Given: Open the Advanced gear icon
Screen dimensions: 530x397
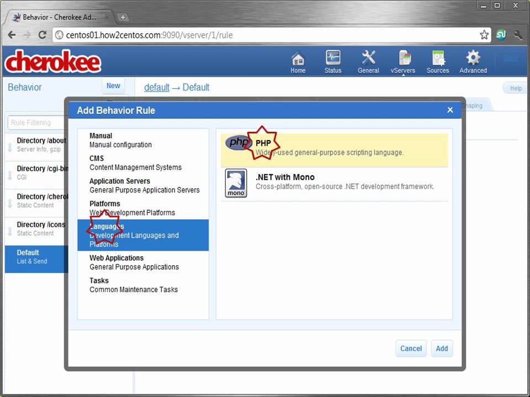Looking at the screenshot, I should coord(473,62).
